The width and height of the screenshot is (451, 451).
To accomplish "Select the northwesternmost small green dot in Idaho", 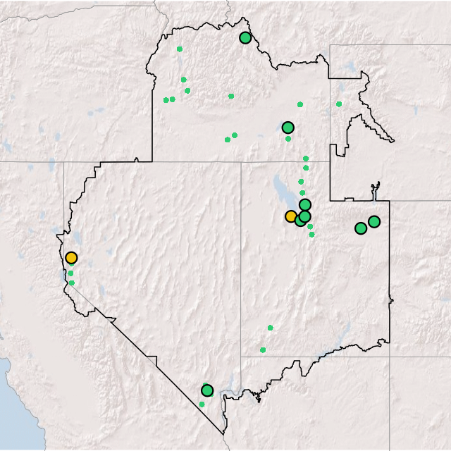I will coord(180,49).
